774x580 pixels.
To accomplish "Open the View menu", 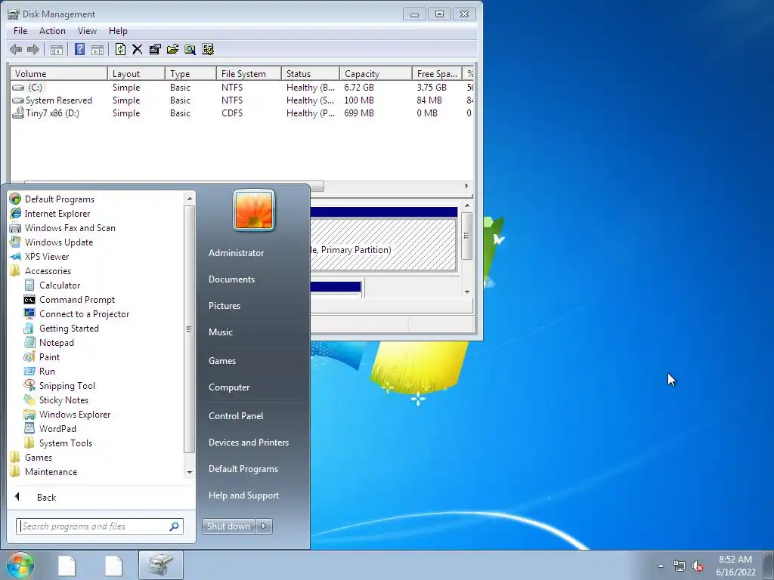I will point(87,30).
